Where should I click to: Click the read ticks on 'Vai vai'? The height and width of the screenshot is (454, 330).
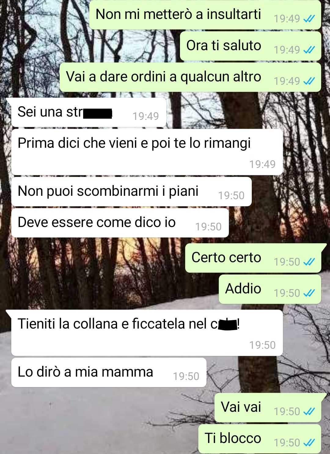309,411
